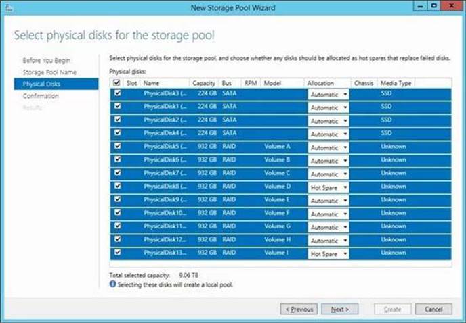The height and width of the screenshot is (323, 466).
Task: Cancel the New Storage Pool Wizard
Action: (x=433, y=309)
